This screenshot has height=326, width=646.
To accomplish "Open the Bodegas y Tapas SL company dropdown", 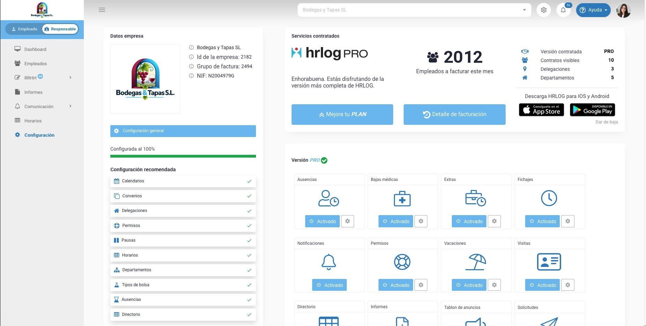I will [414, 10].
